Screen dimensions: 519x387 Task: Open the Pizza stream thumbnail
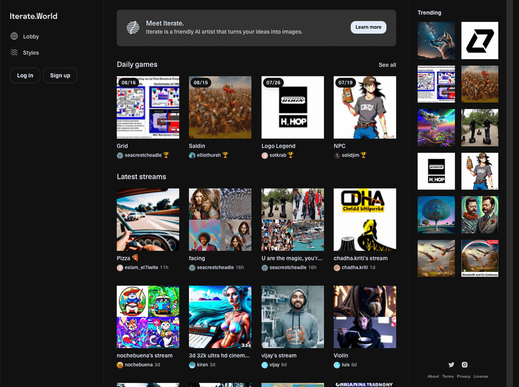point(148,220)
